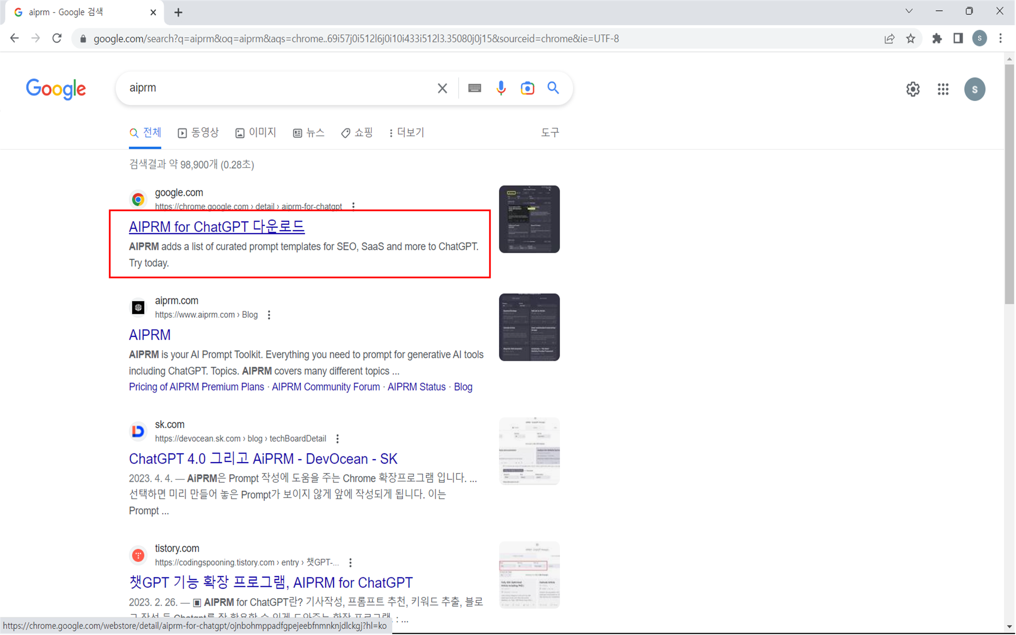Click the 검색결과 약 98,900개 result count
The width and height of the screenshot is (1016, 635).
(x=191, y=165)
